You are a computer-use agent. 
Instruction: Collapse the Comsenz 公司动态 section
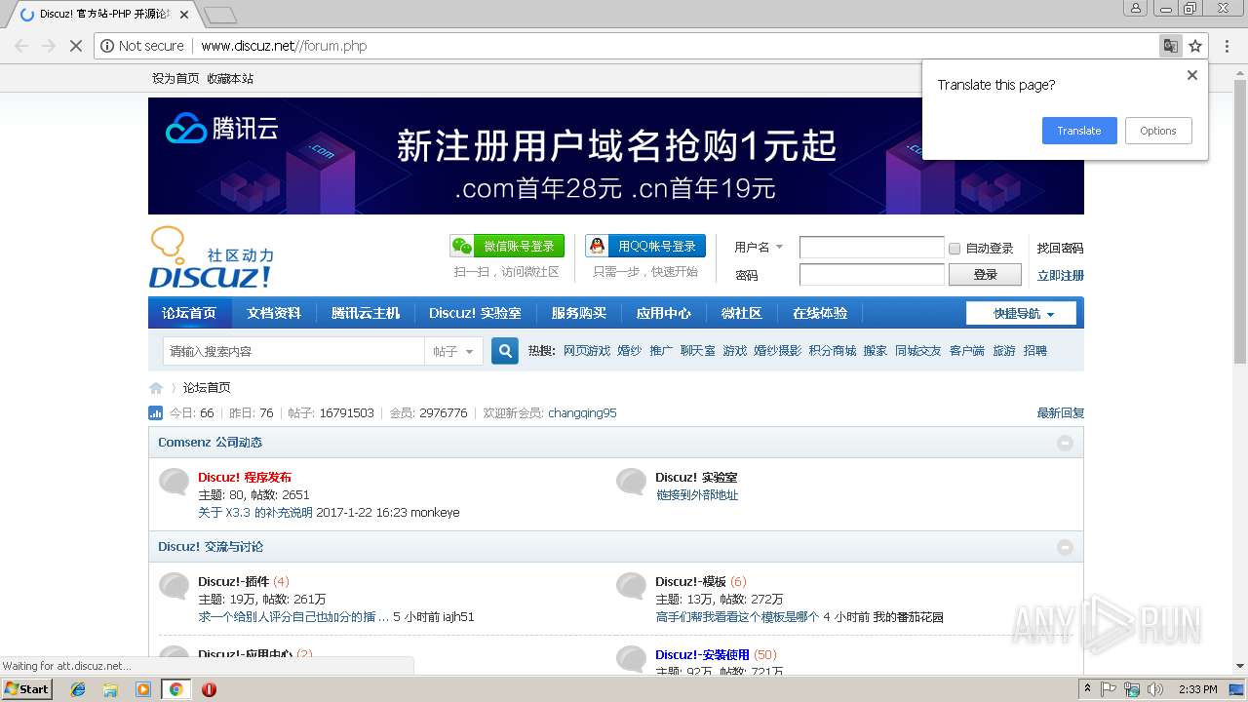(x=1065, y=443)
